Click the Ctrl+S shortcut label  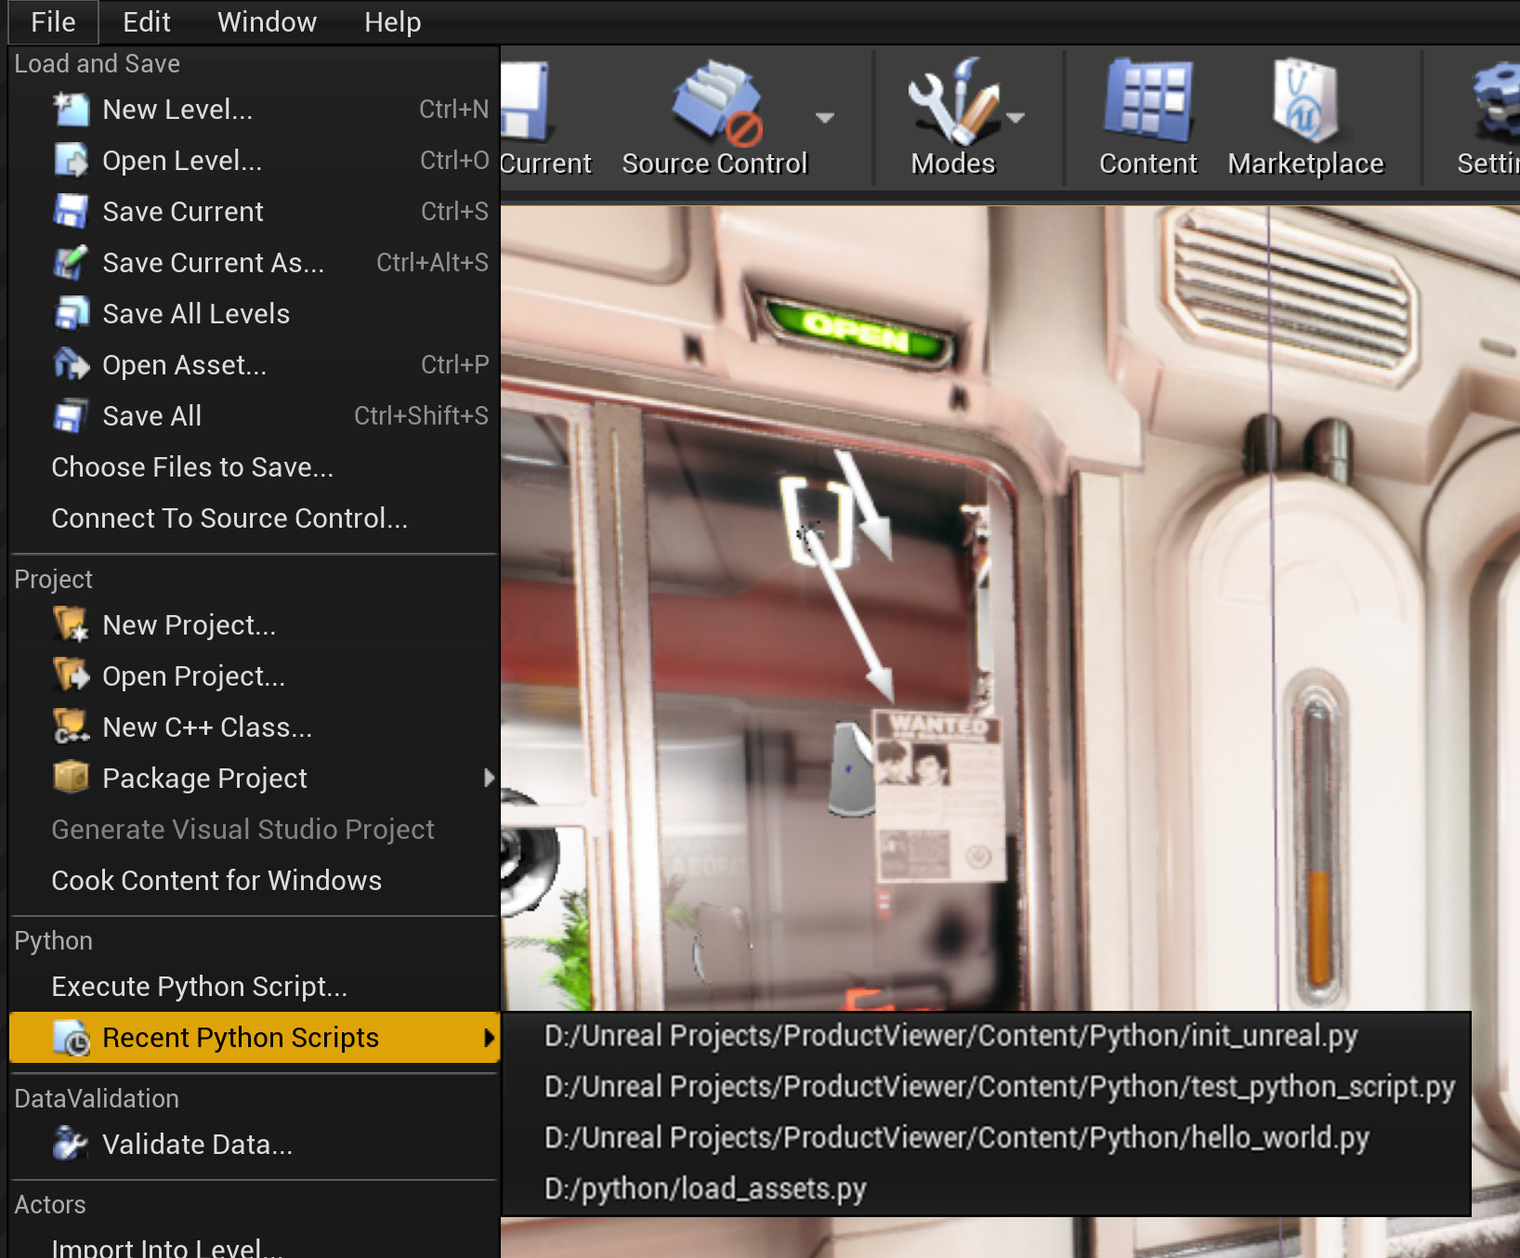click(x=454, y=212)
